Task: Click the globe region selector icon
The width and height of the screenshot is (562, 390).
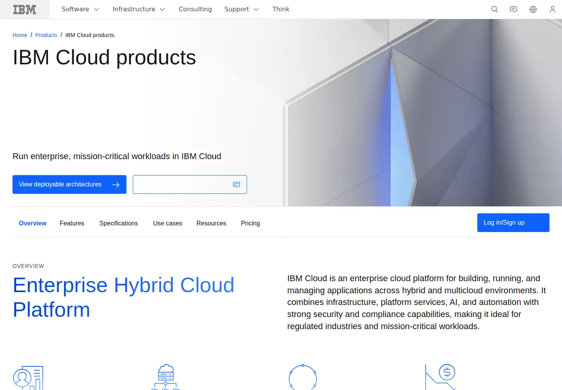Action: pos(533,9)
